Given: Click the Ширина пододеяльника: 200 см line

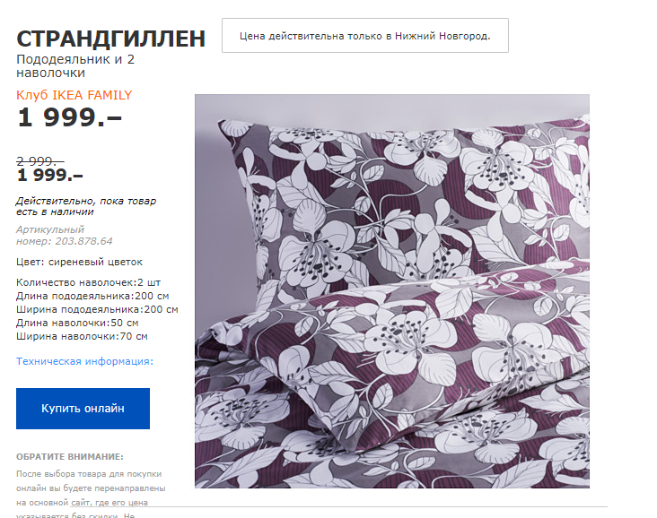Looking at the screenshot, I should [x=97, y=309].
